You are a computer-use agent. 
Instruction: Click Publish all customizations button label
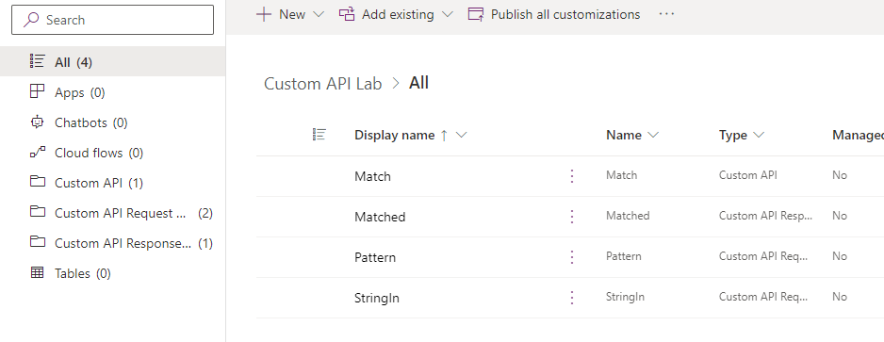point(565,14)
